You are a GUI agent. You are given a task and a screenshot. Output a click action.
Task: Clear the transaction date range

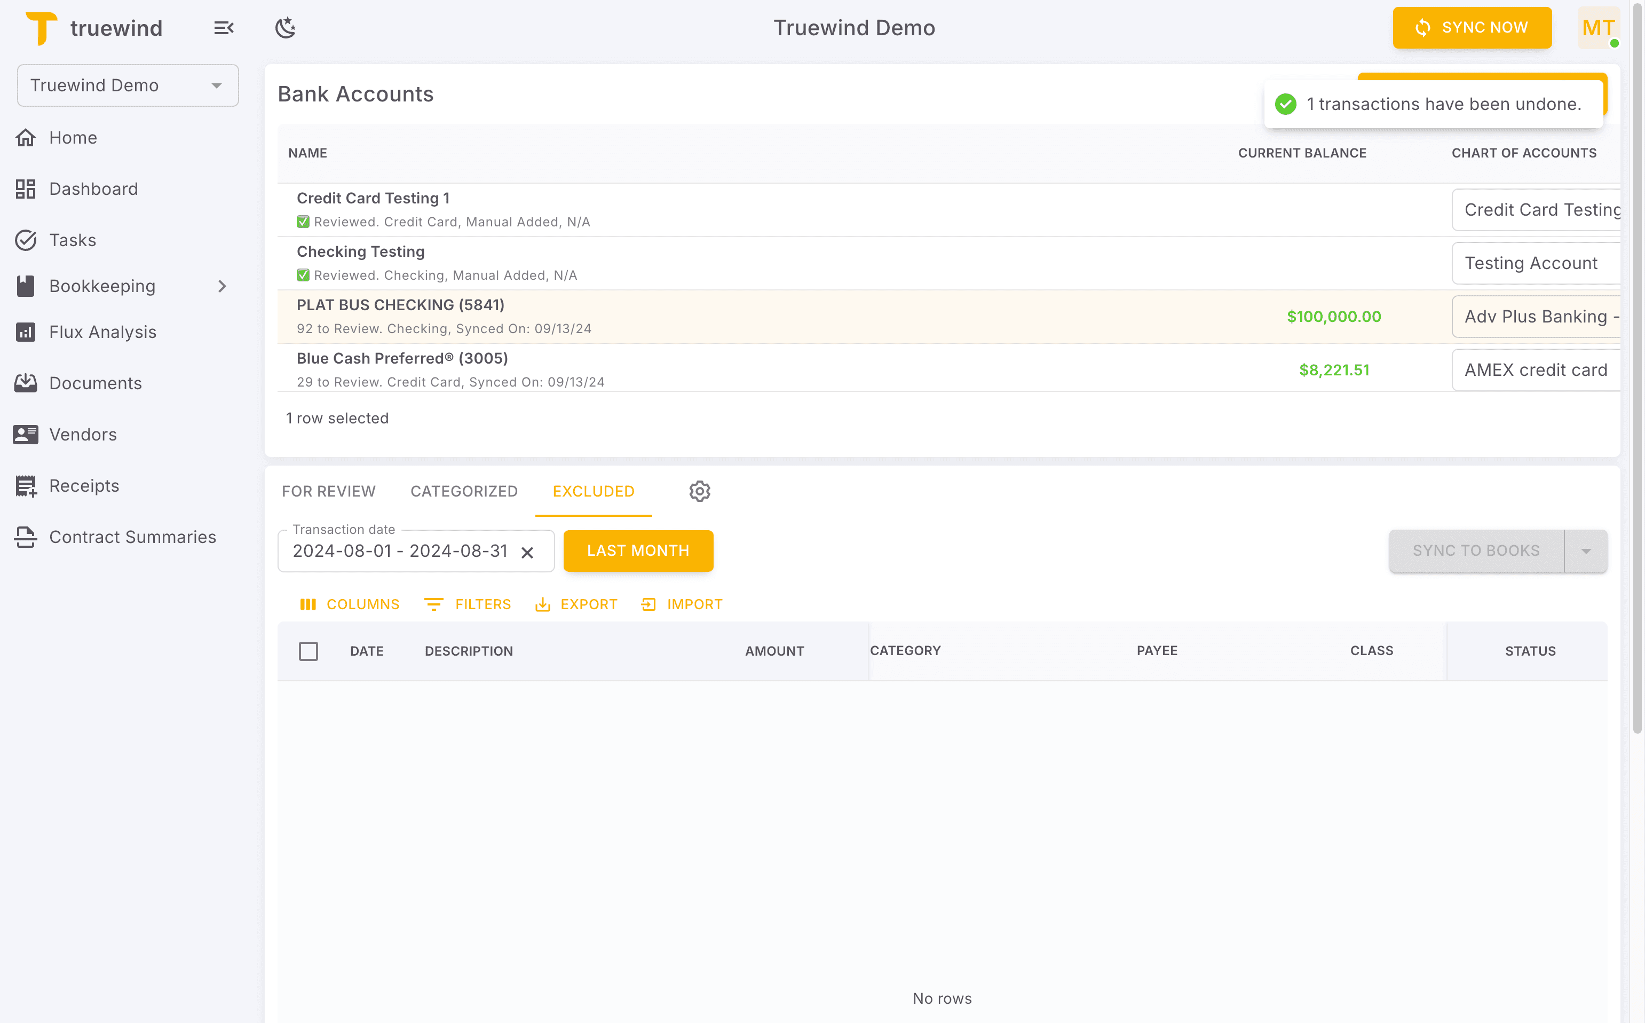pos(527,552)
